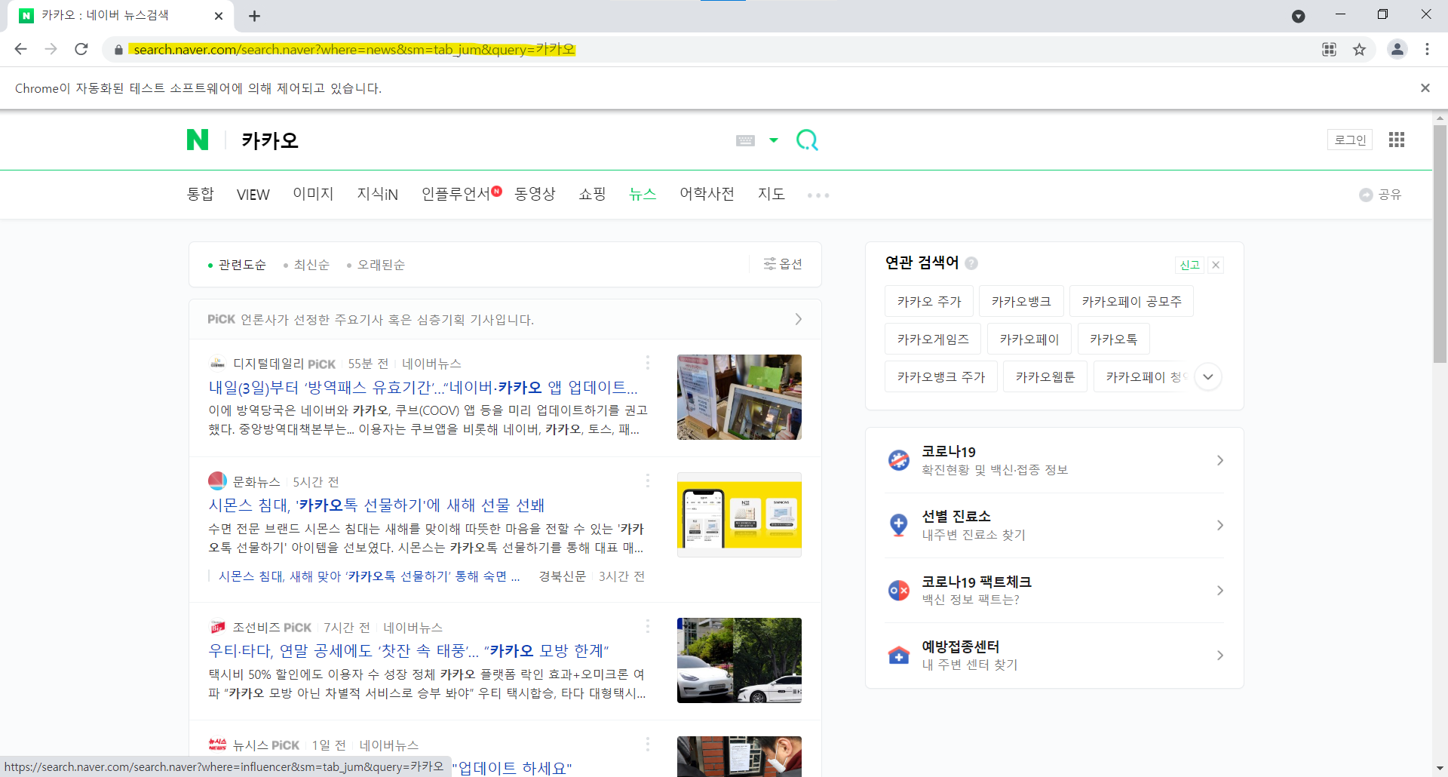Open 조선비즈 article menu dots

pyautogui.click(x=647, y=626)
